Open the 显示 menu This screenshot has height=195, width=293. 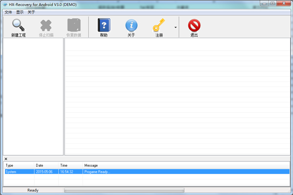20,12
